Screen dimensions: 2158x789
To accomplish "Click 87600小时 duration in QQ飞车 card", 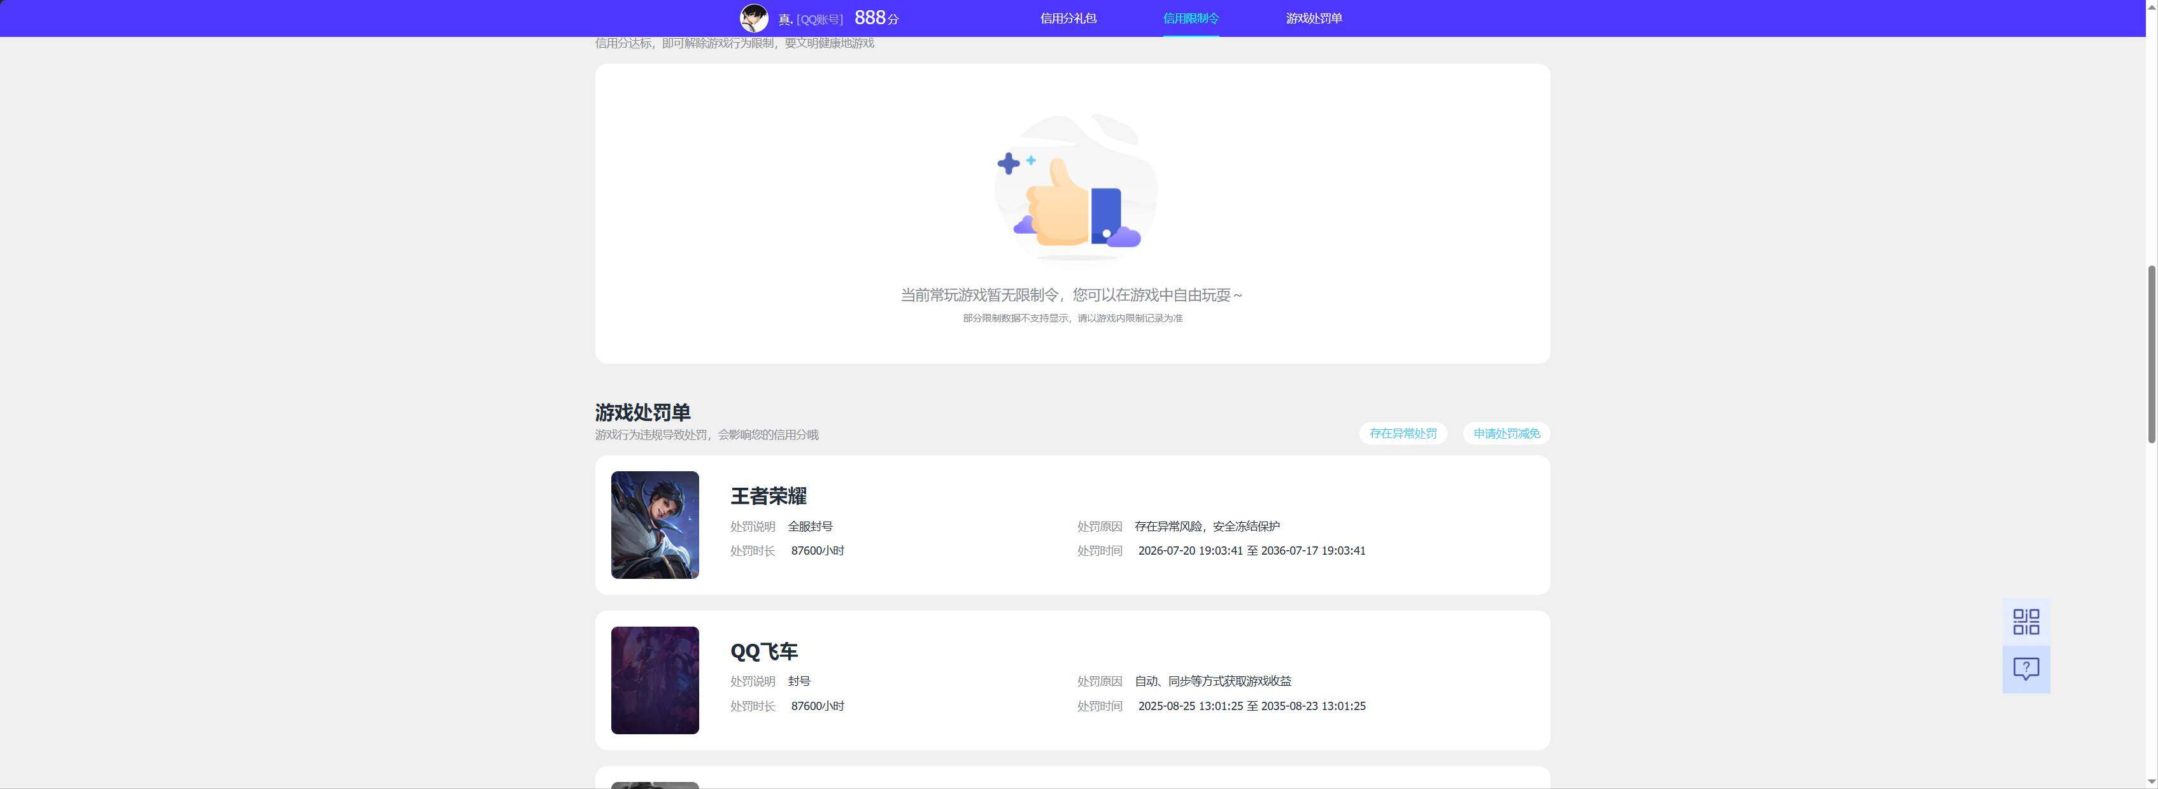I will [x=818, y=706].
